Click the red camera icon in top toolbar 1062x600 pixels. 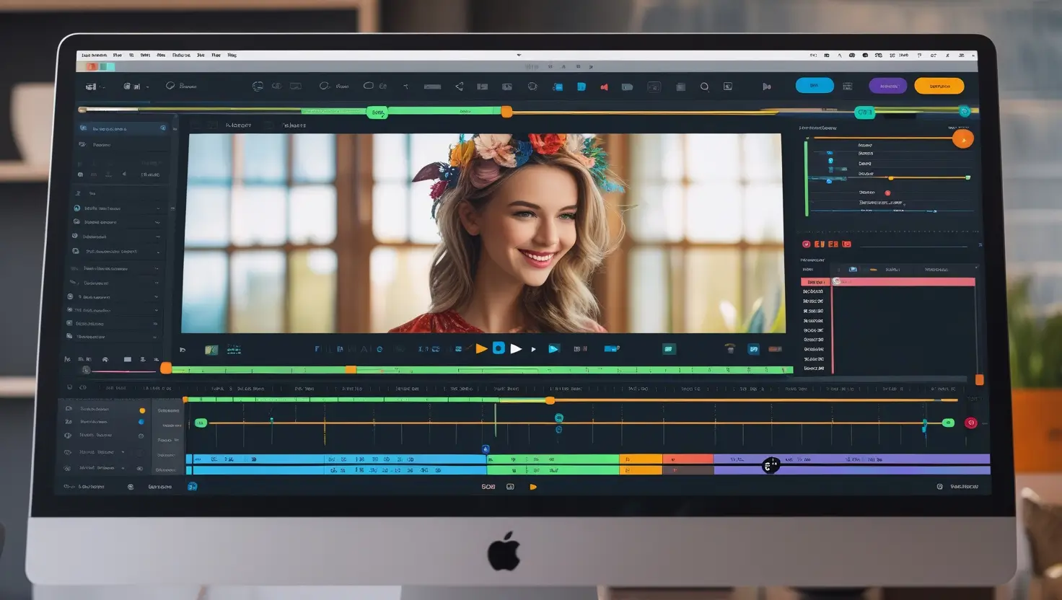tap(604, 87)
